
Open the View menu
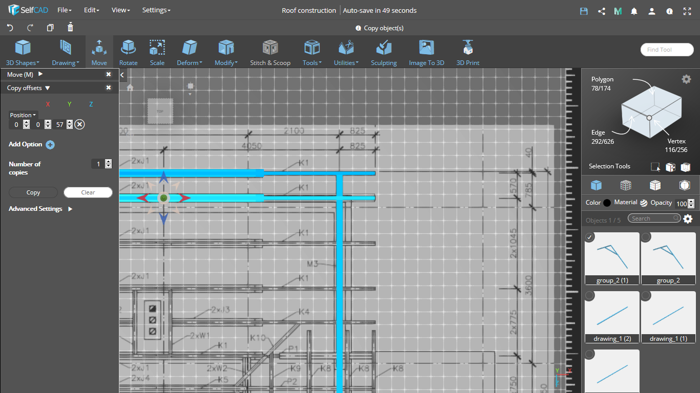coord(121,10)
